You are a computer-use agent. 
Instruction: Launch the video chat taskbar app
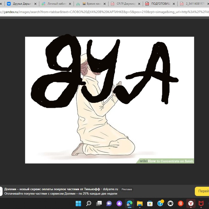[x=109, y=203]
